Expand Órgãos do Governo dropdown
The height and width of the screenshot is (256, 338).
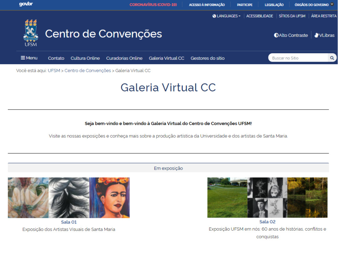314,5
